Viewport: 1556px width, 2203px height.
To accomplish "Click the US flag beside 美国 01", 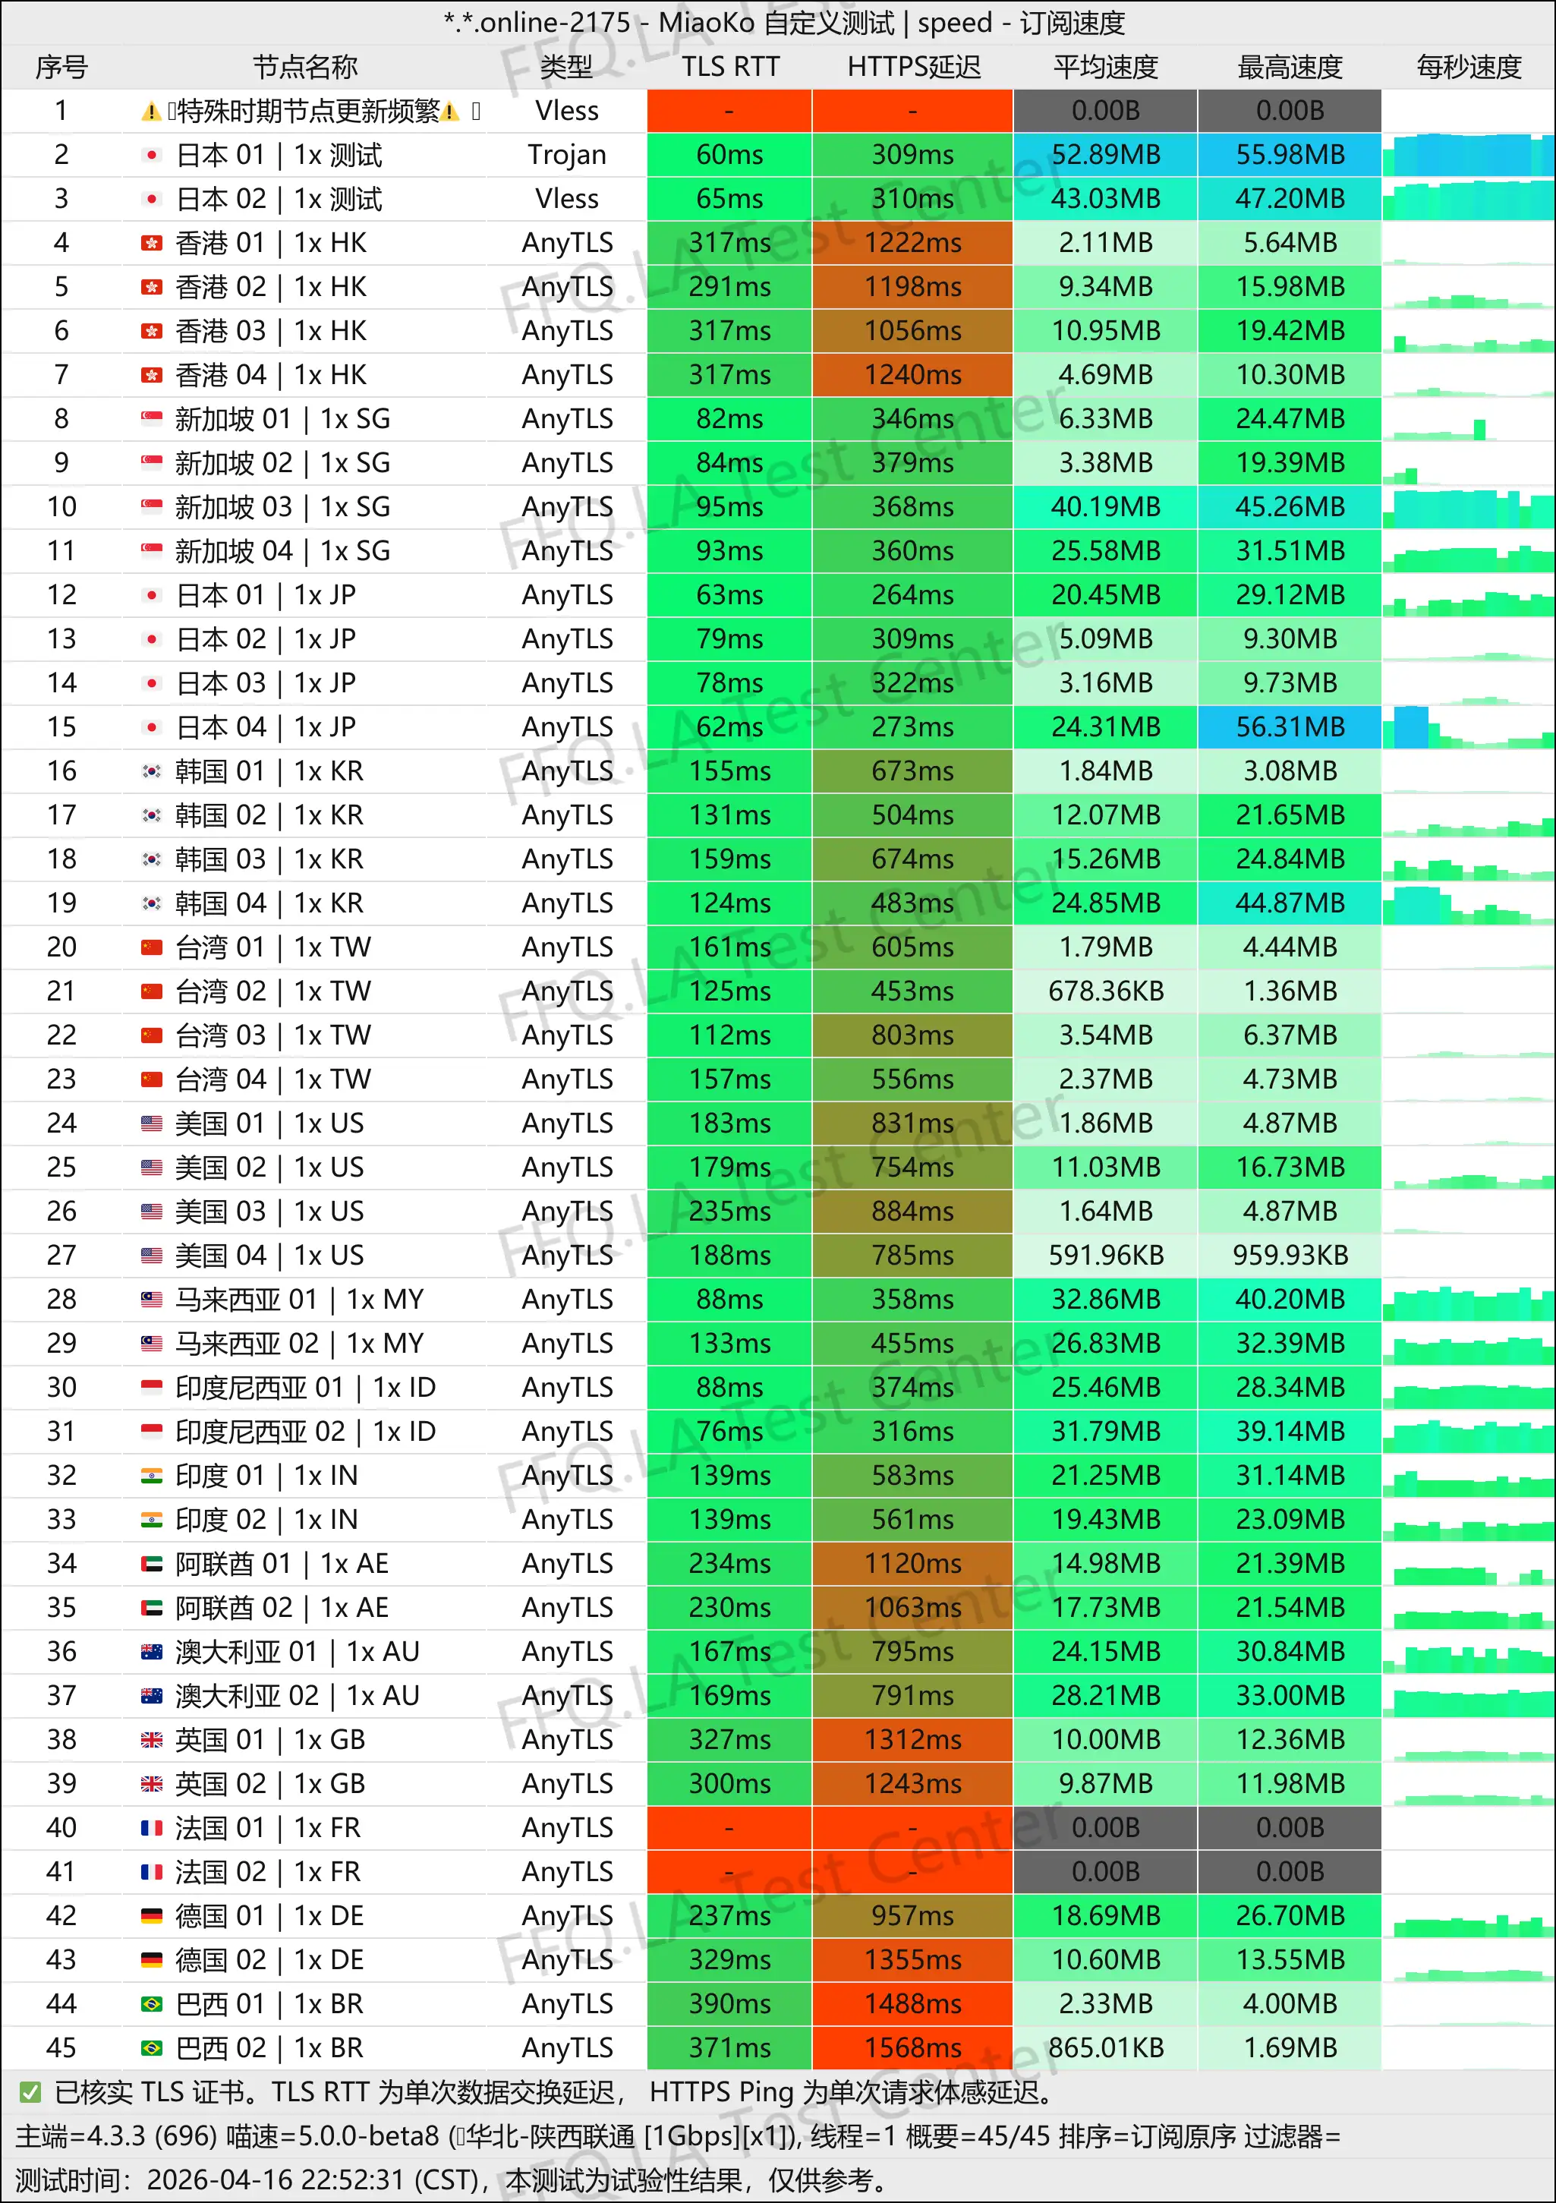I will (x=150, y=1124).
